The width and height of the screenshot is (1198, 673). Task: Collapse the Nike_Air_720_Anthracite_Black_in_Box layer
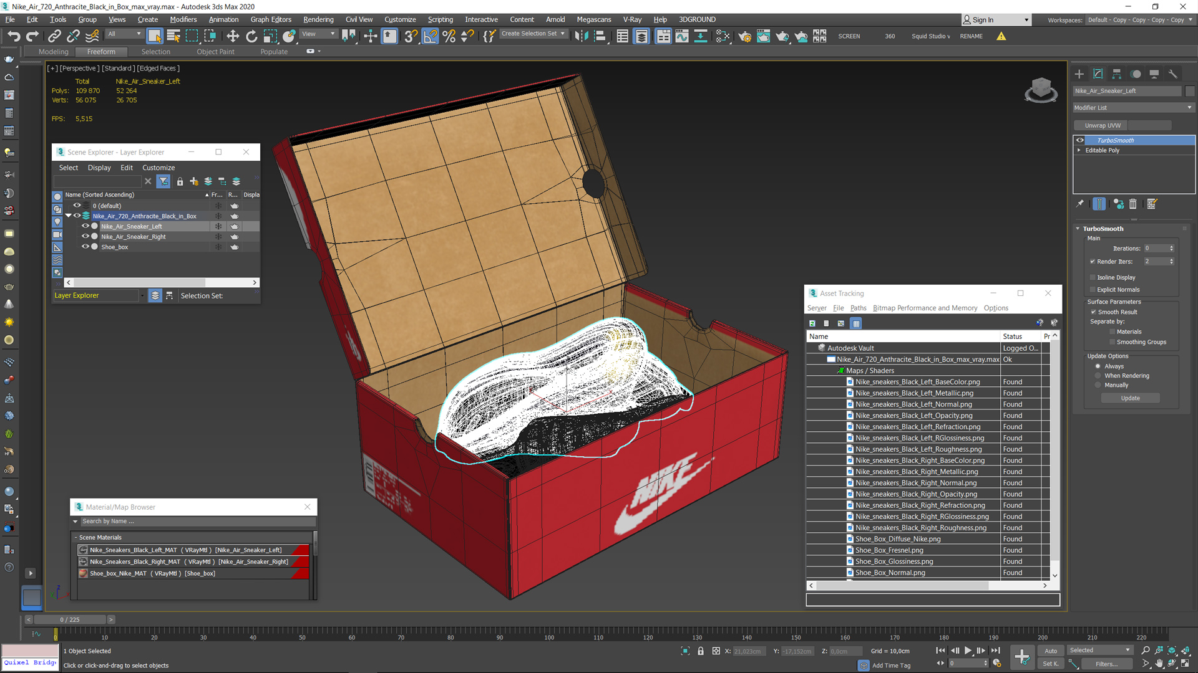tap(69, 216)
